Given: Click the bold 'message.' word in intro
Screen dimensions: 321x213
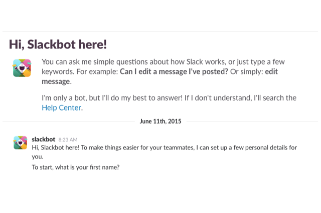Looking at the screenshot, I should pos(57,81).
